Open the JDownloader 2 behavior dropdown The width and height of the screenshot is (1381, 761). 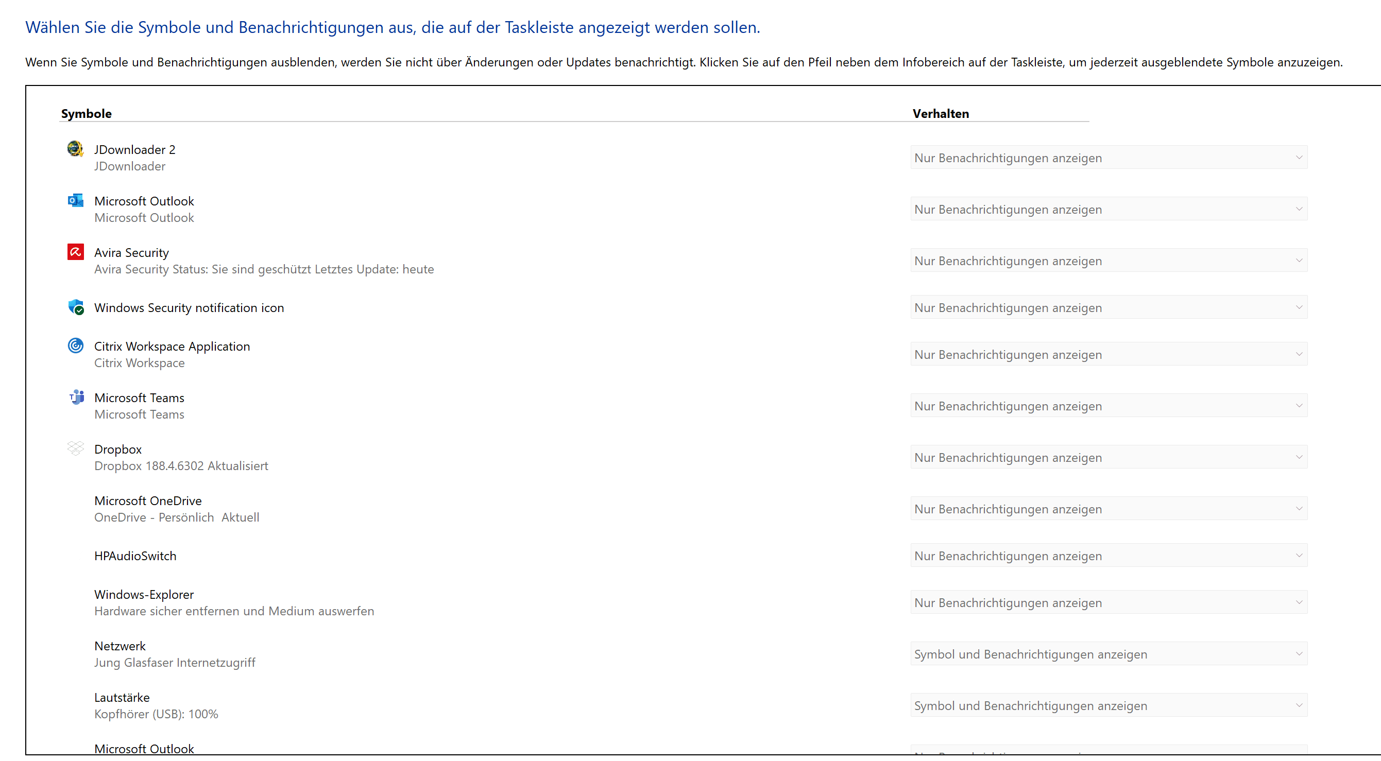tap(1109, 158)
